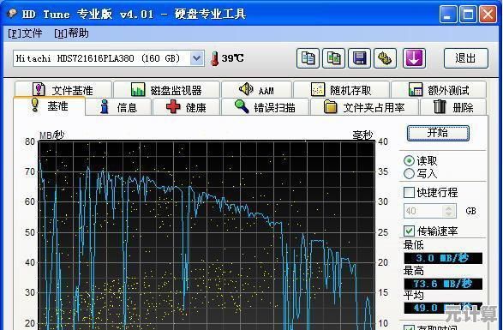Switch to the 错误扫描 tab
The height and width of the screenshot is (330, 503).
click(x=265, y=107)
